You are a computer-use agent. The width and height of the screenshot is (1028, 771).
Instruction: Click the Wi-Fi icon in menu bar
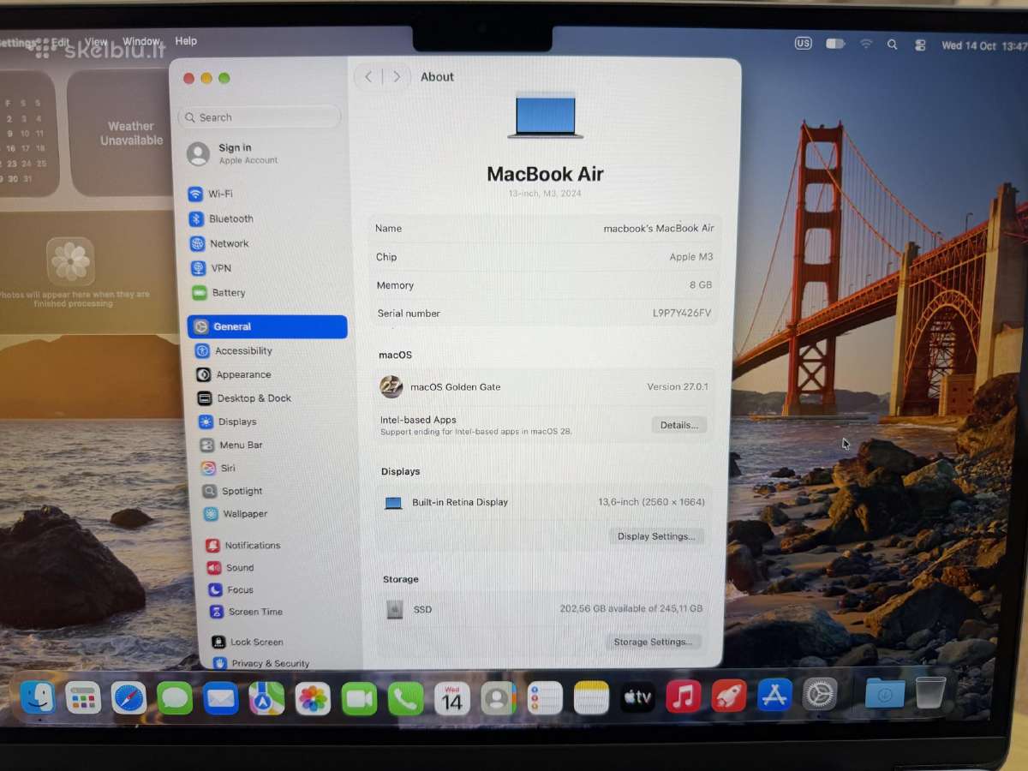pyautogui.click(x=866, y=44)
